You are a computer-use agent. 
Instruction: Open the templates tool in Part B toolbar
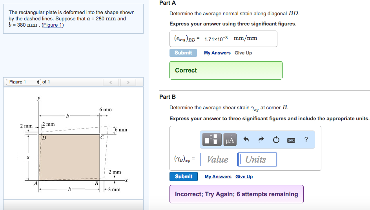click(x=213, y=139)
